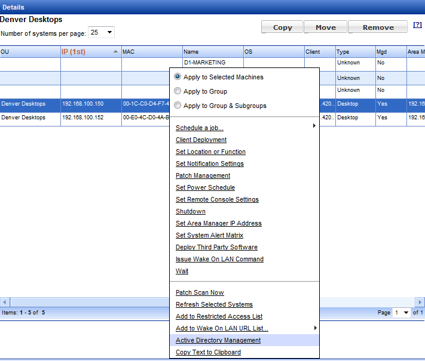Image resolution: width=425 pixels, height=361 pixels.
Task: Click the Copy button
Action: point(282,27)
